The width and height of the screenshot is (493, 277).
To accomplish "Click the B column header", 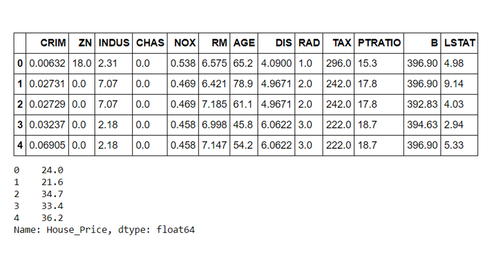I will pyautogui.click(x=434, y=43).
